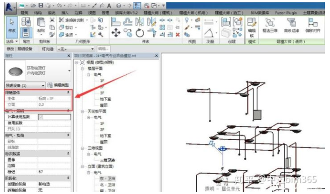This screenshot has height=194, width=330.
Task: Select the 修改 arrow tool
Action: [12, 27]
